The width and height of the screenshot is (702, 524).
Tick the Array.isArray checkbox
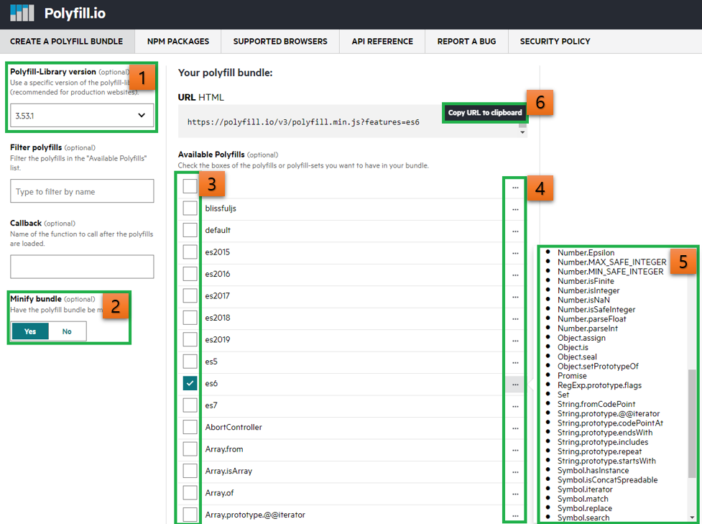pos(190,471)
